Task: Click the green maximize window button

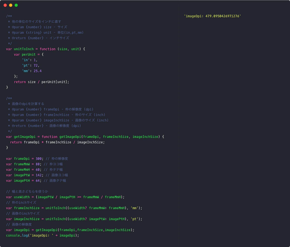Action: coord(16,5)
